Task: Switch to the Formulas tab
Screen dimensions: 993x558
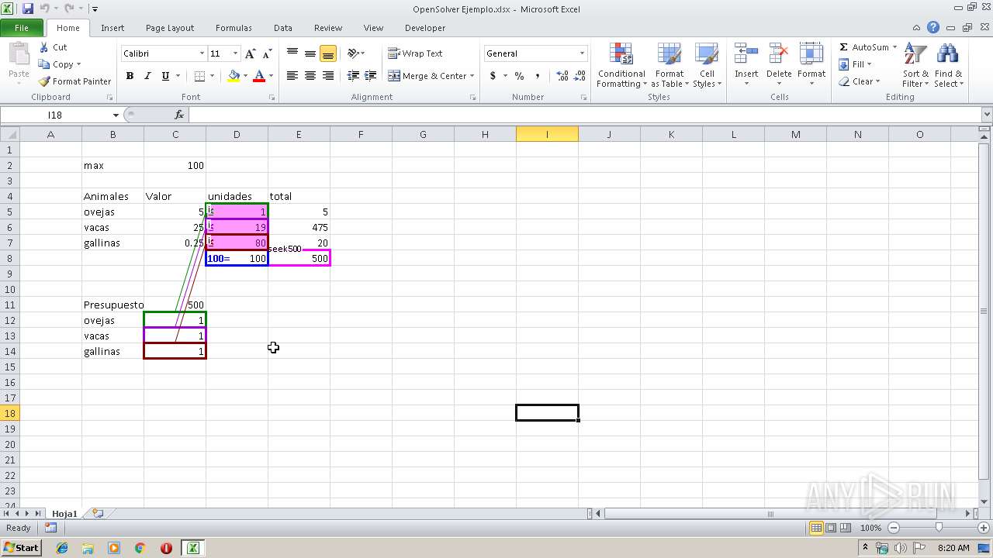Action: 234,28
